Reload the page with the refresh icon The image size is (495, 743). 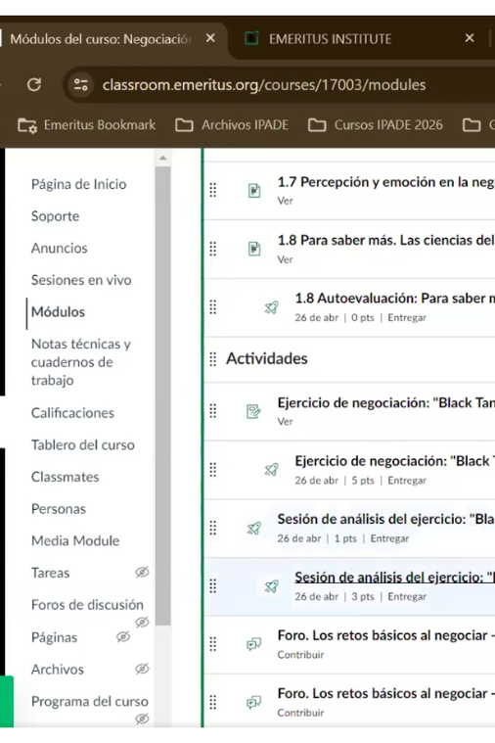(x=33, y=85)
